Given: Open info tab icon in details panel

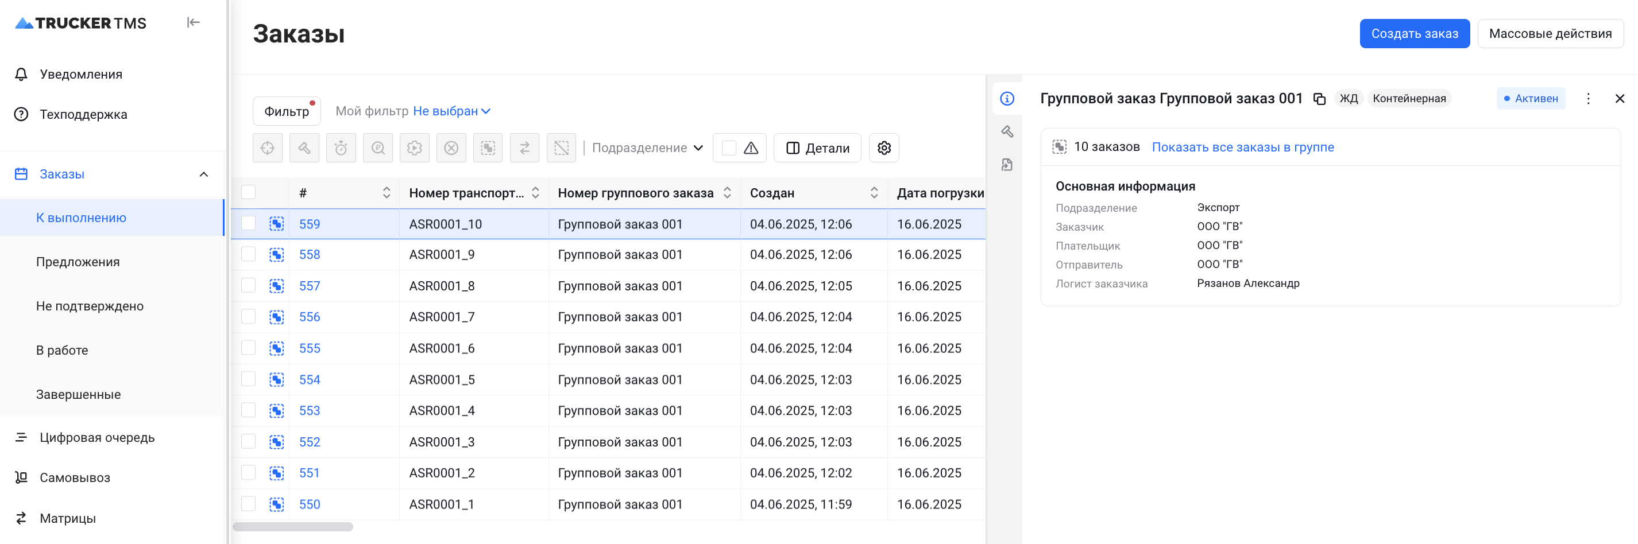Looking at the screenshot, I should [1007, 99].
